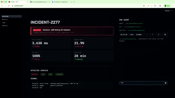
Task: Click the 14:32:14 ack row
Action: click(42, 88)
